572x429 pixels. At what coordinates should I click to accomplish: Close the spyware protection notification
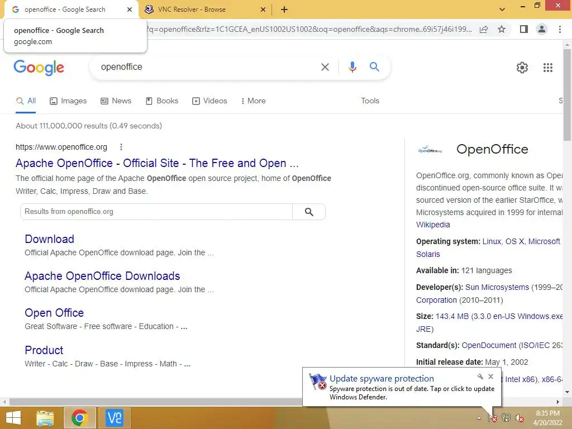490,376
